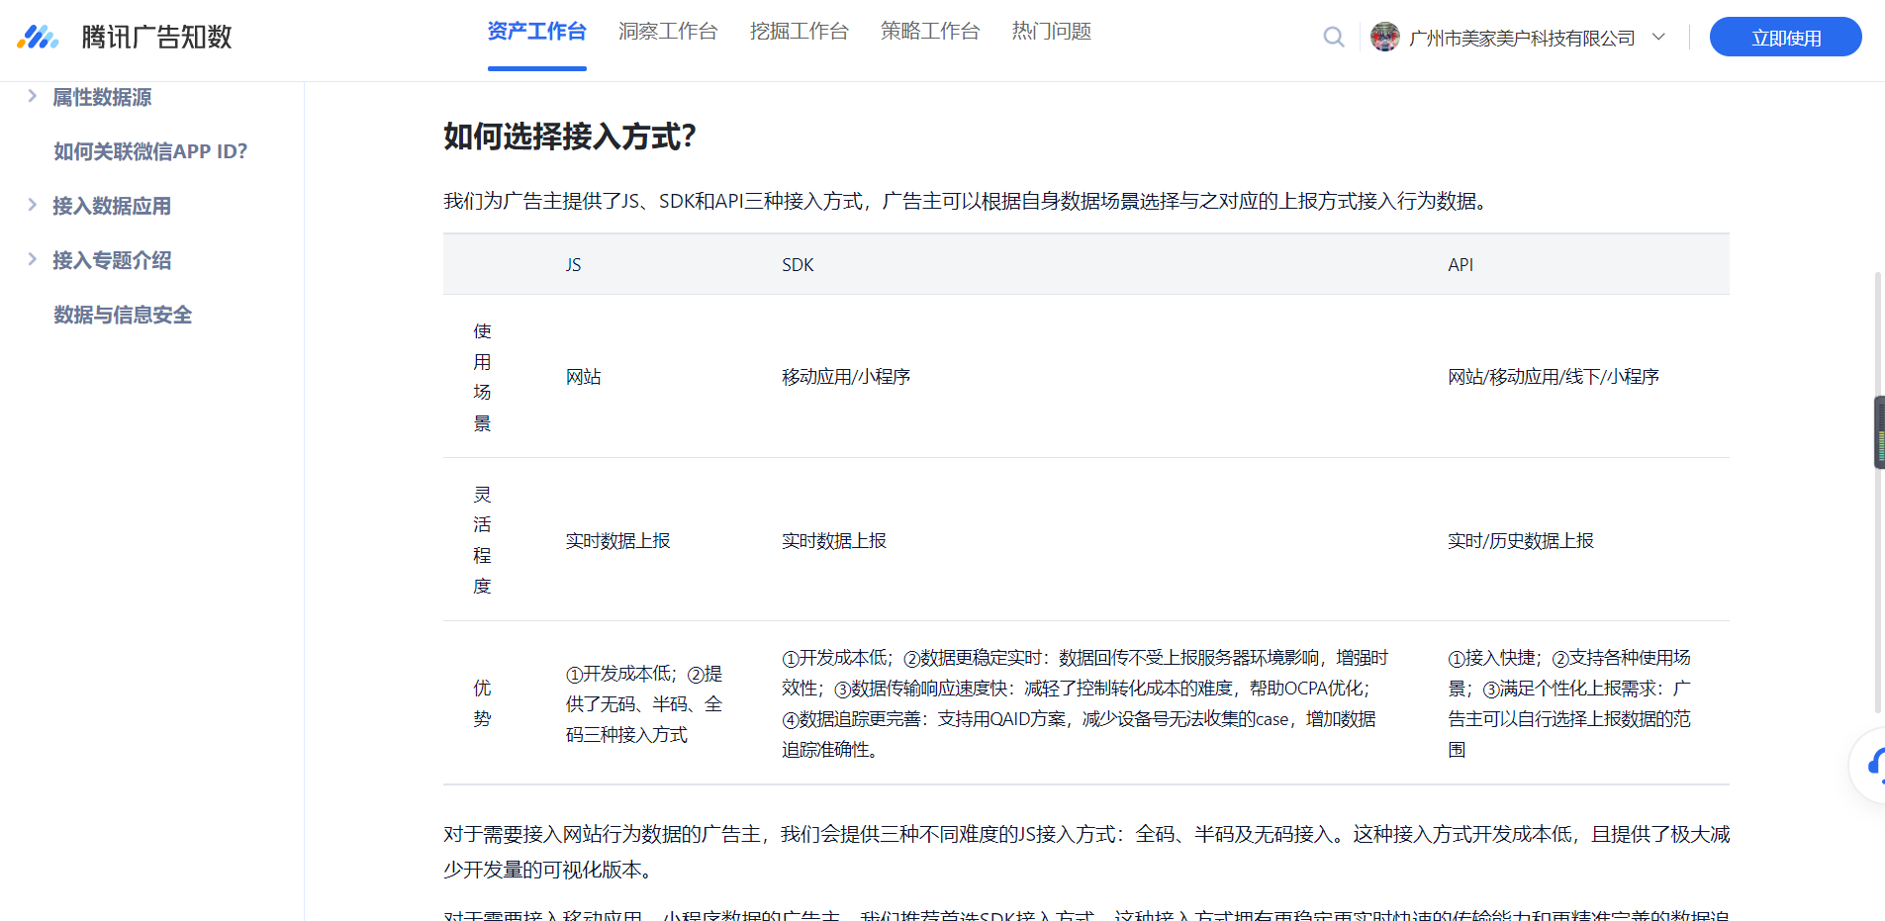
Task: Click the JS column header
Action: (x=573, y=265)
